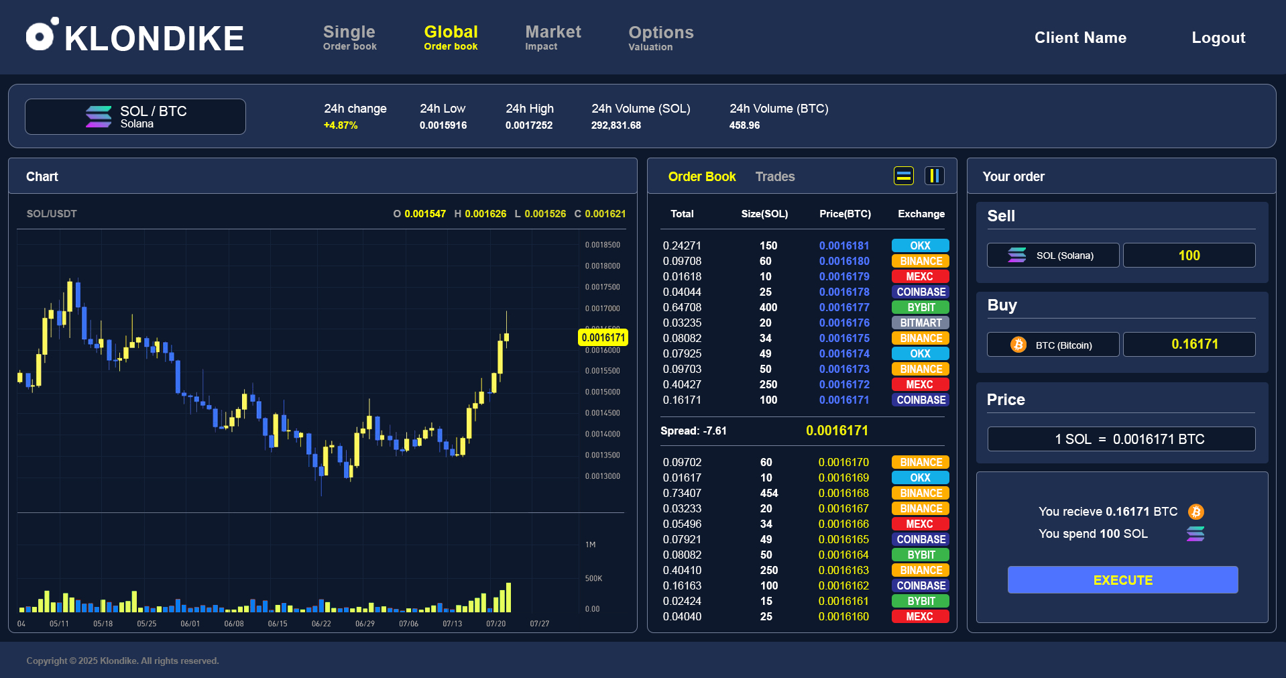The image size is (1286, 678).
Task: Switch to horizontal order book layout icon
Action: tap(903, 176)
